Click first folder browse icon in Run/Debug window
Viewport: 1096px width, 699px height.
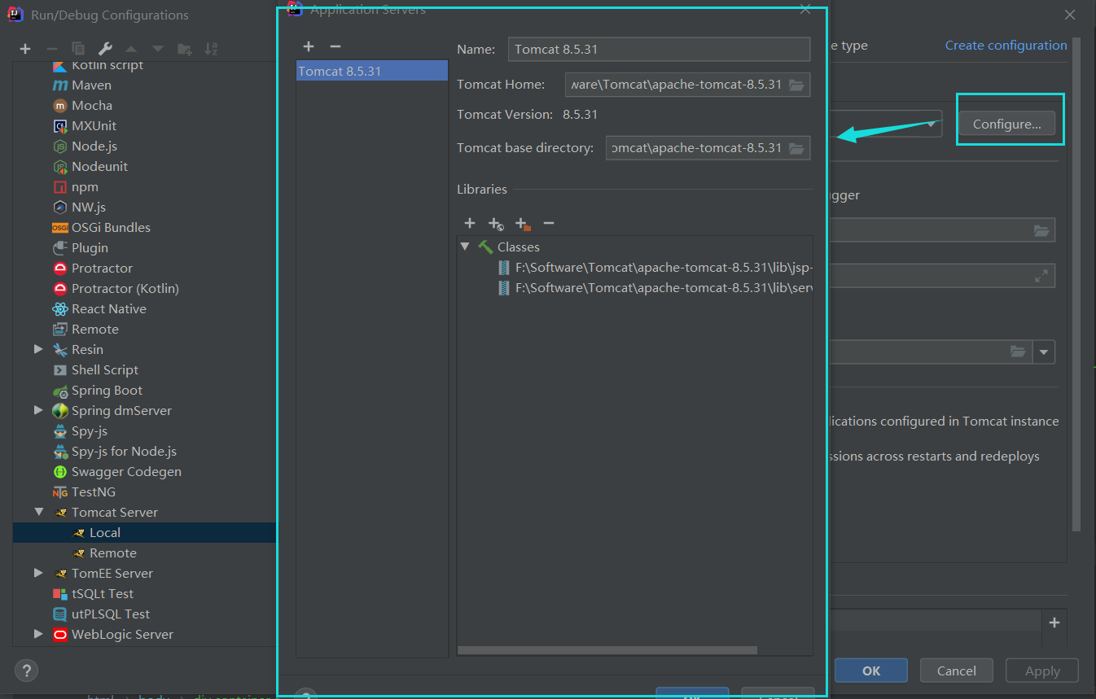point(1041,230)
